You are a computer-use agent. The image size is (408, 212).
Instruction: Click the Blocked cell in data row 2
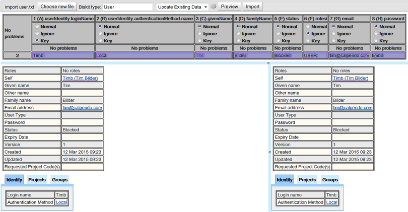(x=287, y=56)
